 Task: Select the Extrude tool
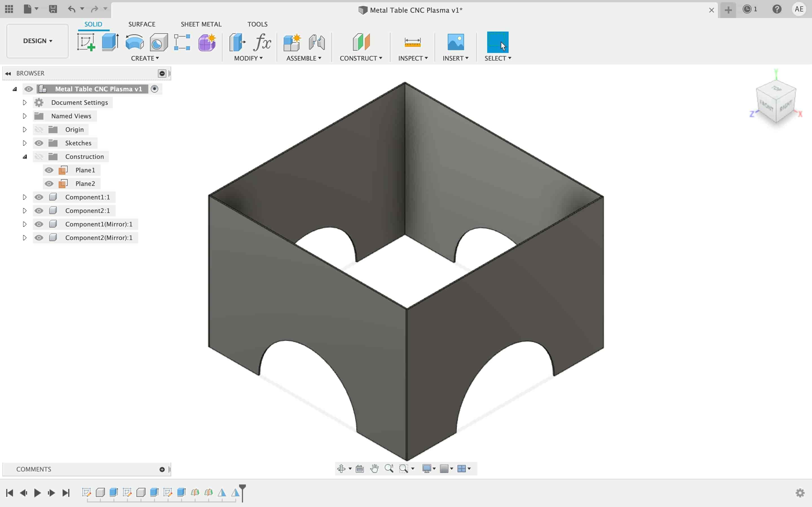110,42
